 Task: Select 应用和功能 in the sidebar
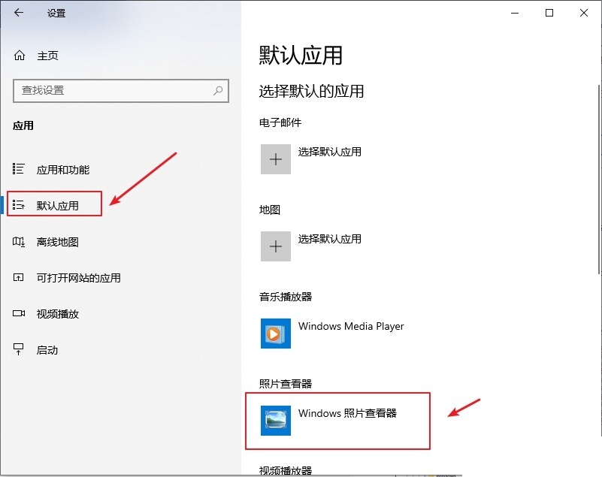click(x=63, y=170)
